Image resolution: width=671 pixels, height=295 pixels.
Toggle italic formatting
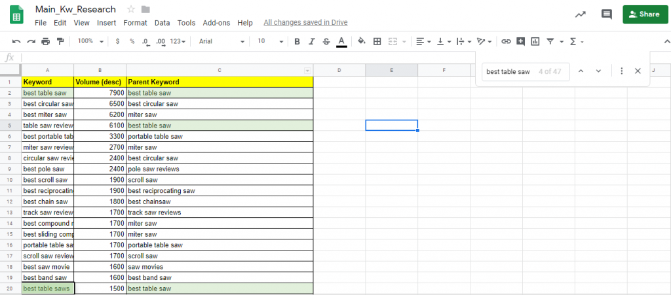[311, 41]
